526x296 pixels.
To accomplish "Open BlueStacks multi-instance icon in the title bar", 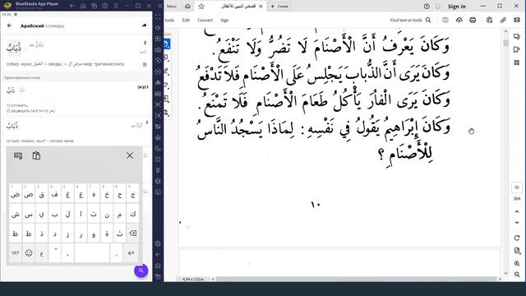I will pos(95,6).
